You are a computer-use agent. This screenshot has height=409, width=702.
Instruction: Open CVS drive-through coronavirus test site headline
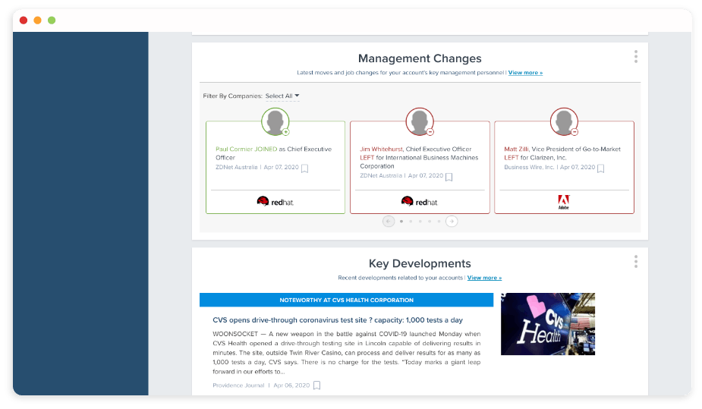pyautogui.click(x=338, y=320)
